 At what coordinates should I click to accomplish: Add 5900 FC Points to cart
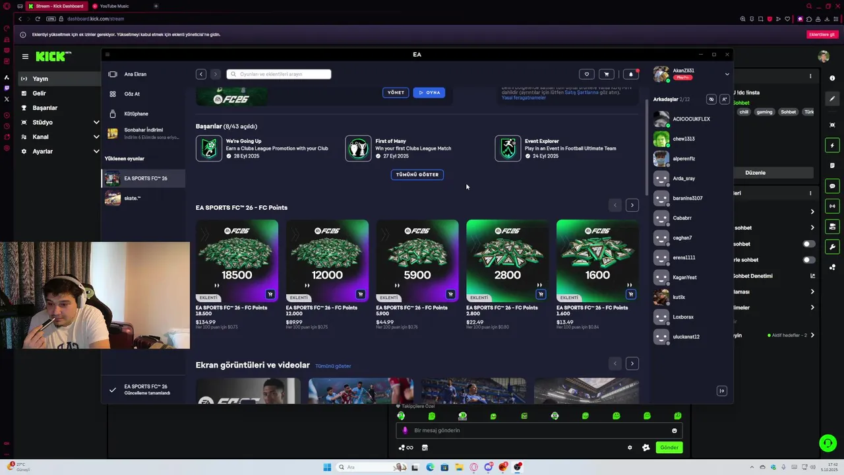(x=450, y=294)
